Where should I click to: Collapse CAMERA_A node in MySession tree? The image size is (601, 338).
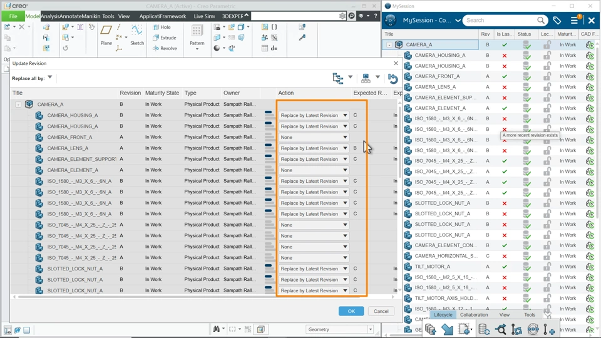(x=389, y=45)
